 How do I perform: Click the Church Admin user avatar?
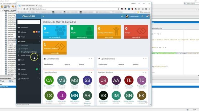127,16
